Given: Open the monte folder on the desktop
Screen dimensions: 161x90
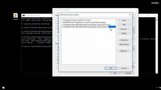Looking at the screenshot, I should click(x=16, y=16).
